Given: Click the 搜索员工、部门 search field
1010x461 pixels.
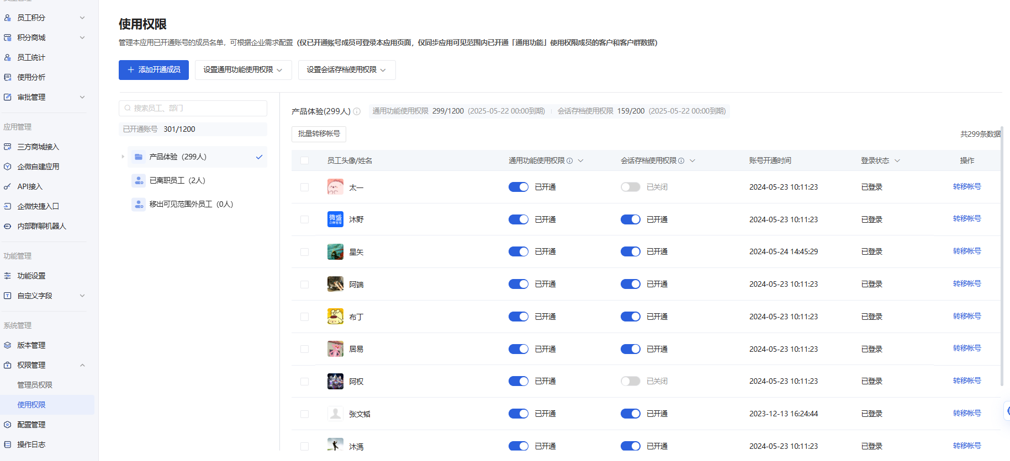Looking at the screenshot, I should tap(193, 108).
